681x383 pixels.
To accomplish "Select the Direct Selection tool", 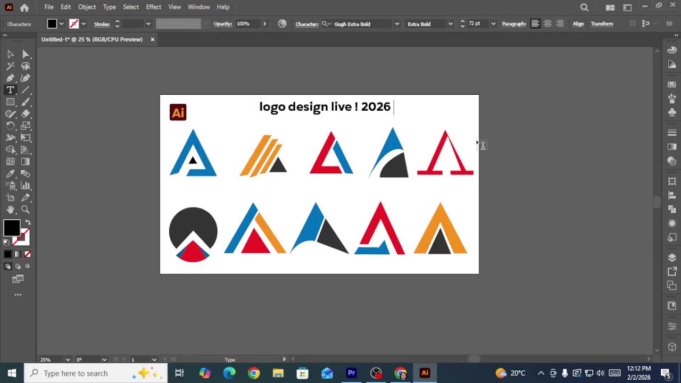I will (x=26, y=54).
